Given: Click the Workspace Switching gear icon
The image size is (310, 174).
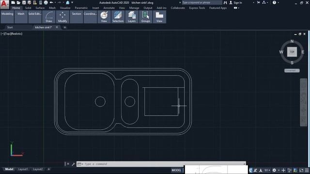Looking at the screenshot, I should tap(274, 170).
